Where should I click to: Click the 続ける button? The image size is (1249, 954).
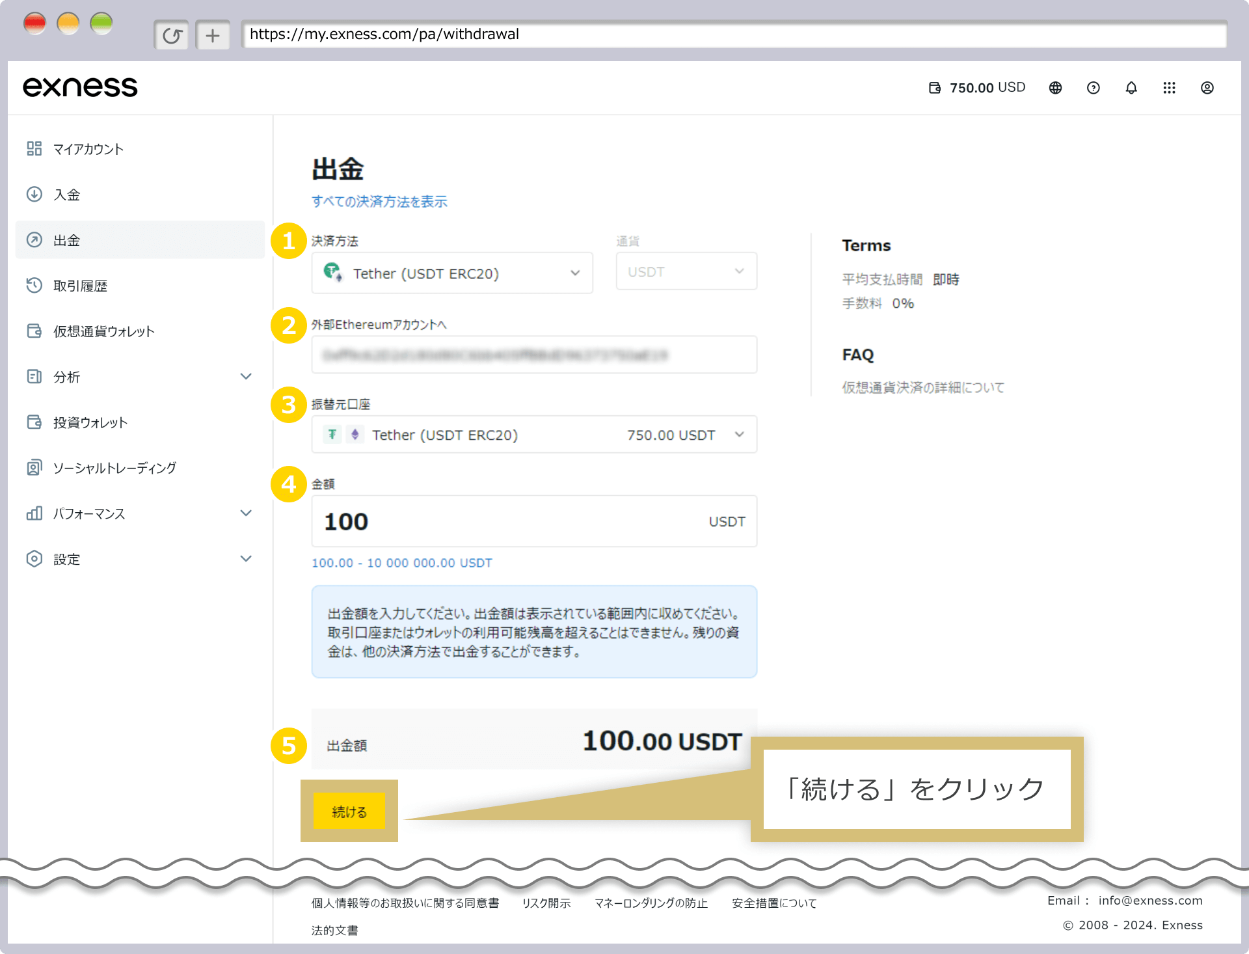point(349,811)
